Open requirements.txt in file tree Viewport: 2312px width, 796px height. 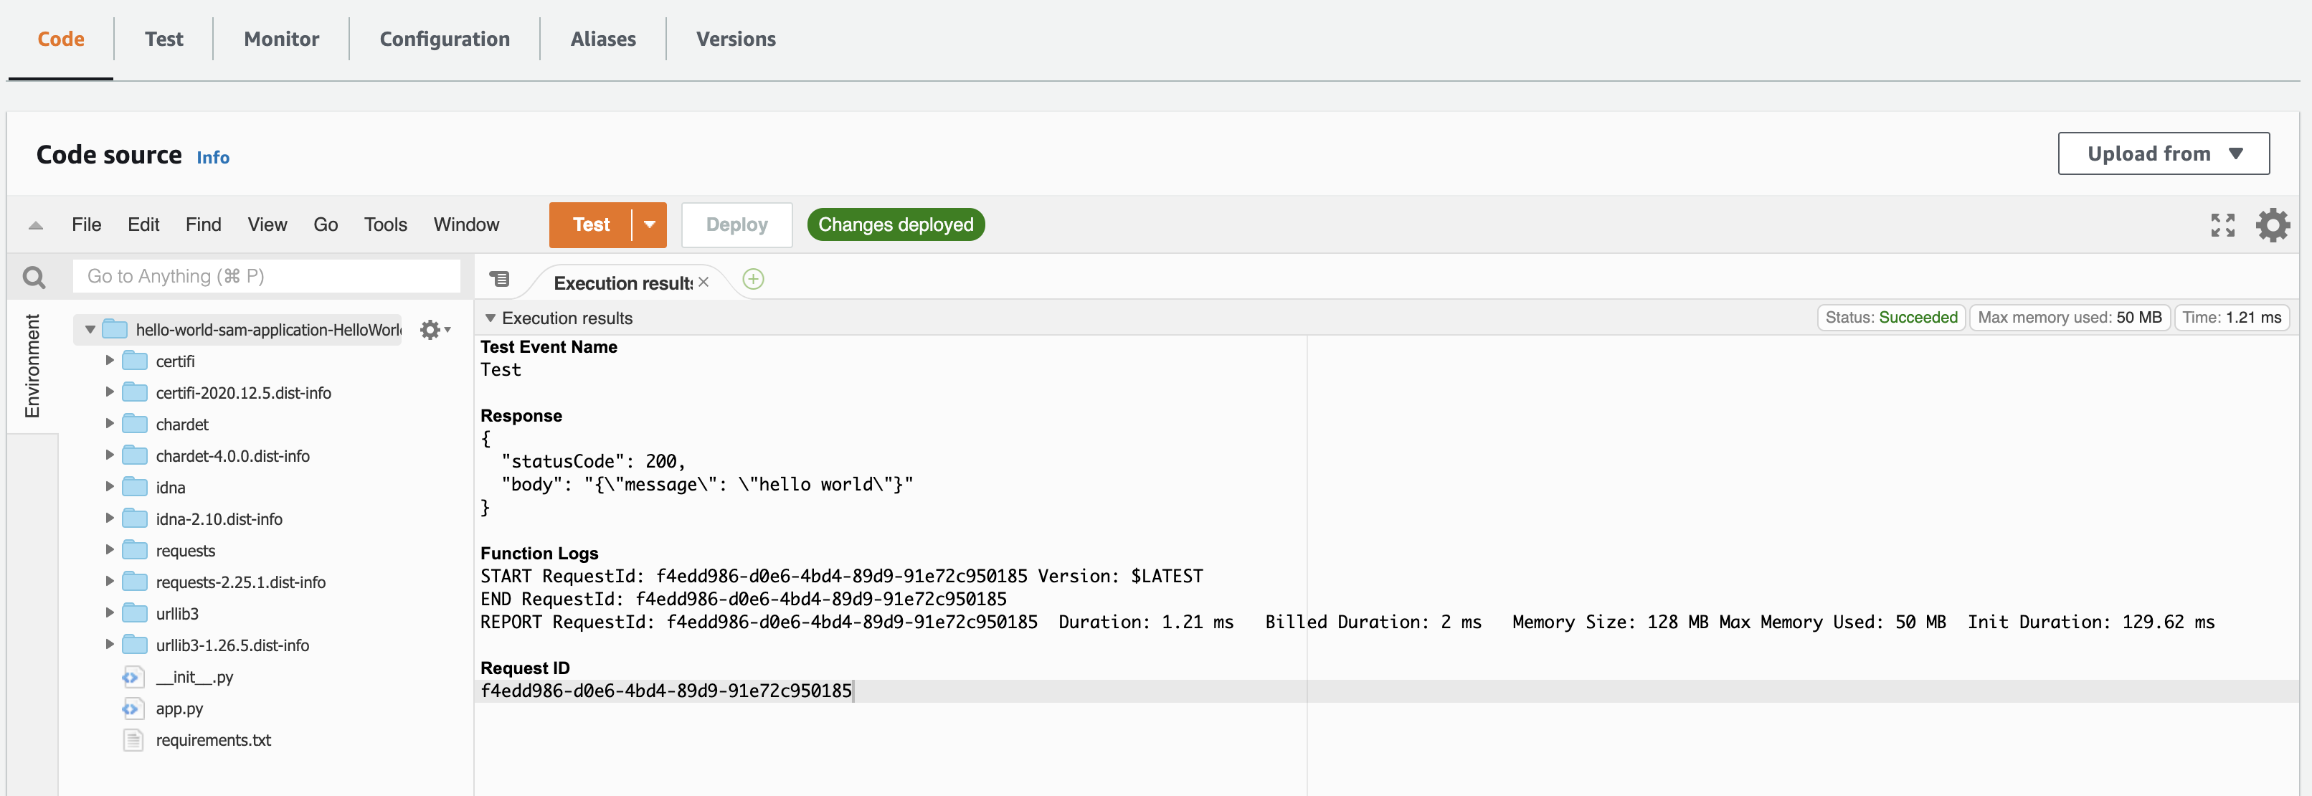click(x=213, y=740)
